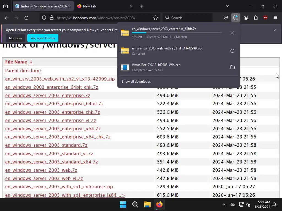The width and height of the screenshot is (282, 211).
Task: Download en_windows_server_2003_enterprise_chk.7z
Action: 53,112
